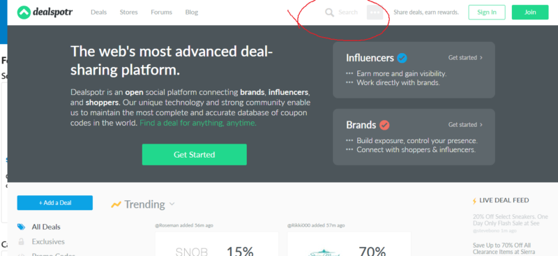The width and height of the screenshot is (558, 256).
Task: Open the Forums nav link
Action: [x=161, y=12]
